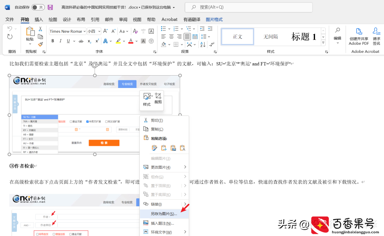Toggle Subscript formatting

[89, 41]
